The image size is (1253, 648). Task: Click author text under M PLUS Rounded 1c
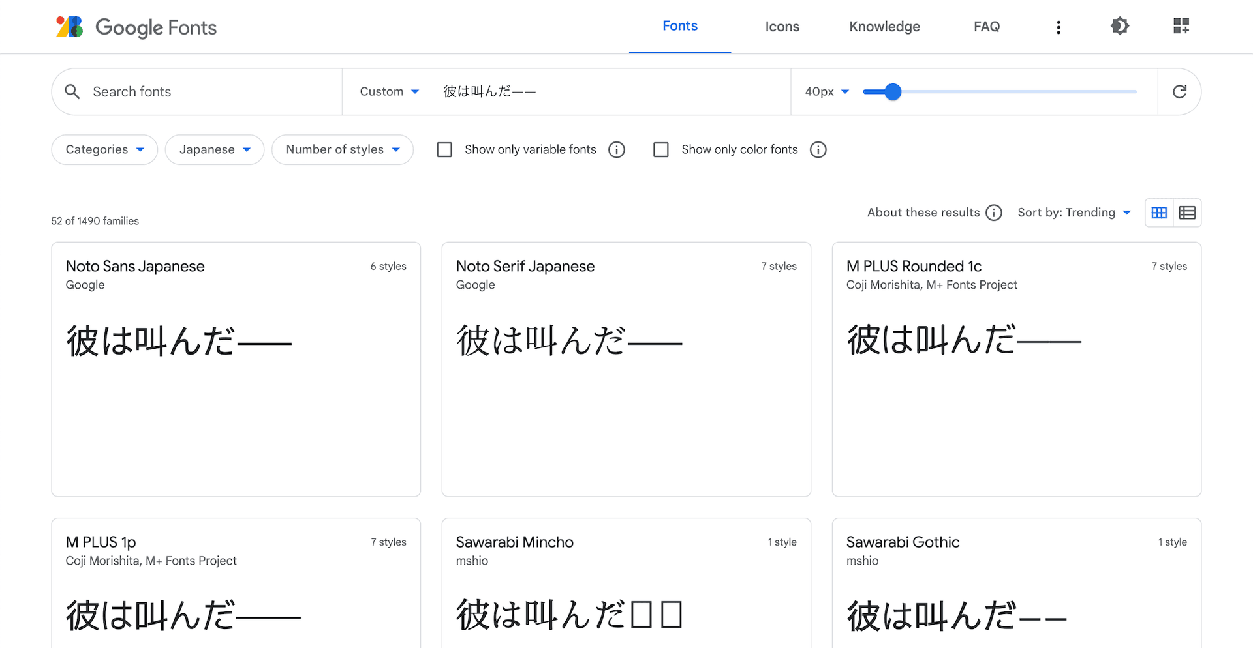click(931, 285)
